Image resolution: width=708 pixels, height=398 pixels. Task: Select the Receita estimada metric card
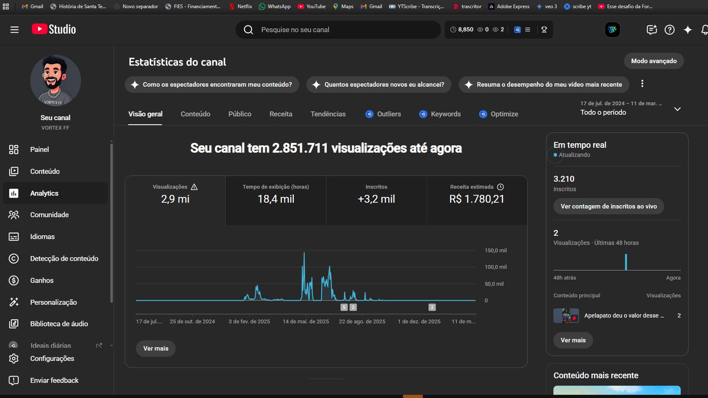pos(477,200)
